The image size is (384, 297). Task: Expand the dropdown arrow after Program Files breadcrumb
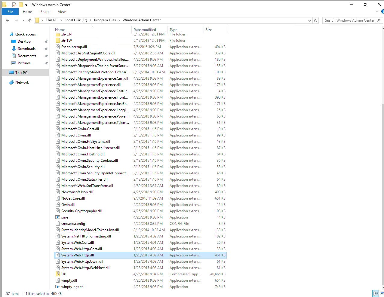coord(119,20)
